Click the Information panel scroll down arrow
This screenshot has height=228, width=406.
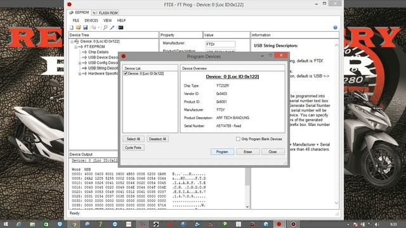[x=336, y=203]
